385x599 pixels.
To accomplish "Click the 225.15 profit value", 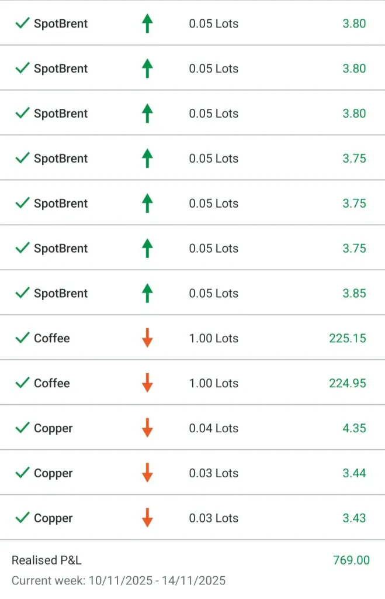I will [x=348, y=338].
